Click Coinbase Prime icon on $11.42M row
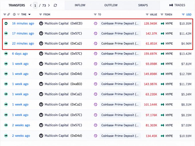The height and width of the screenshot is (146, 195). (95, 33)
